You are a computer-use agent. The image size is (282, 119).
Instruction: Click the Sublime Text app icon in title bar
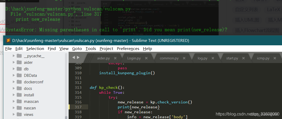click(8, 41)
